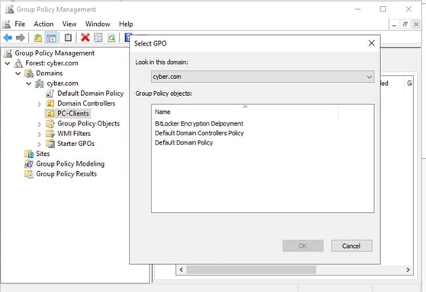Viewport: 426px width, 292px height.
Task: Click the Domains folder icon
Action: click(x=29, y=73)
